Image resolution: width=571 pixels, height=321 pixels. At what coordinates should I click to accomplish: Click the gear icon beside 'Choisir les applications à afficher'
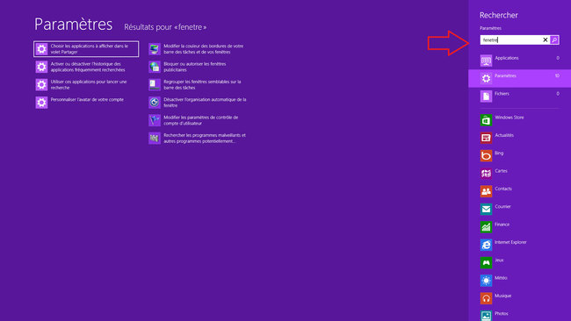click(41, 49)
